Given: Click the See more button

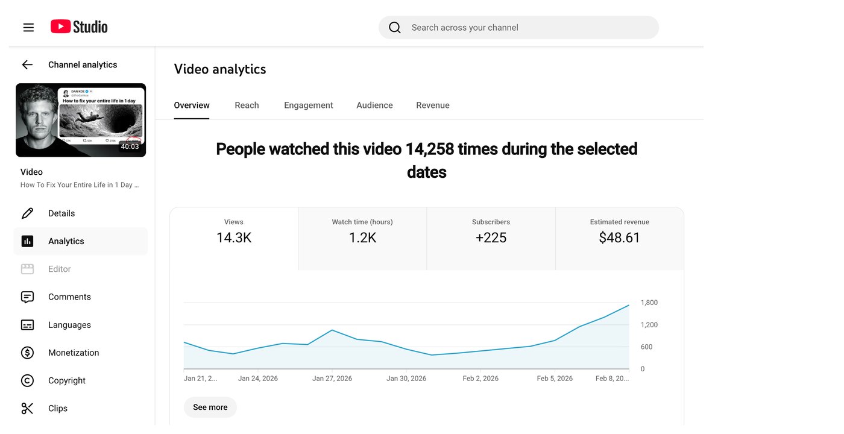Looking at the screenshot, I should [210, 407].
